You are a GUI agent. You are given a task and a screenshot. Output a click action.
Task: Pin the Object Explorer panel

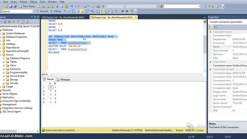click(x=35, y=17)
